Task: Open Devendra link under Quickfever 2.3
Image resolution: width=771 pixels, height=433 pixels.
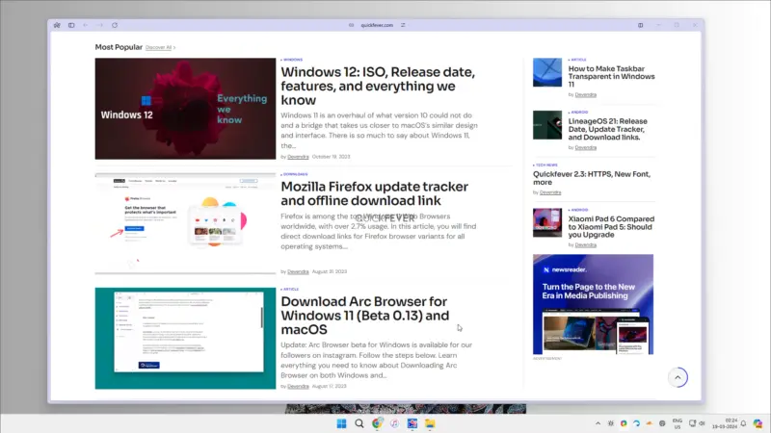Action: tap(550, 192)
